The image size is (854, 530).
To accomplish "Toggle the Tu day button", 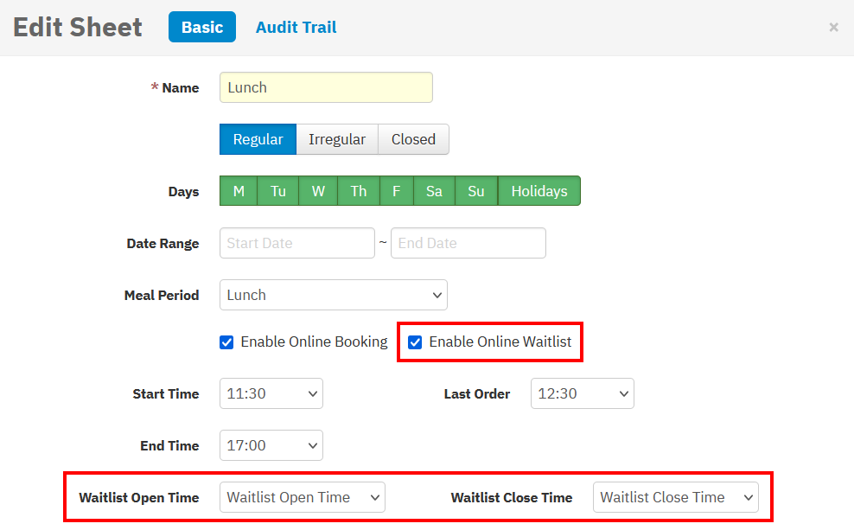I will tap(277, 191).
